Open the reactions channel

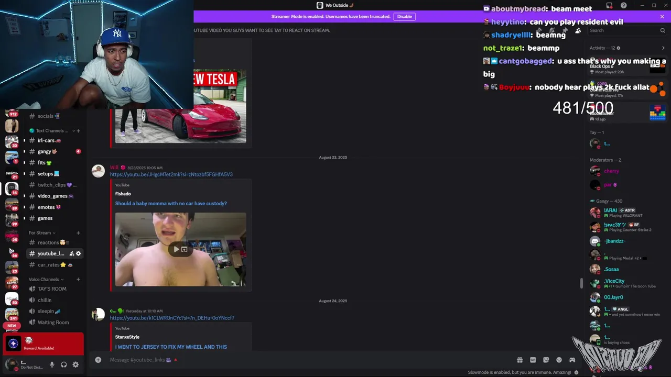pos(55,242)
